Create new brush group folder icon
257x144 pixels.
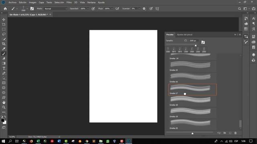pyautogui.click(x=225, y=133)
